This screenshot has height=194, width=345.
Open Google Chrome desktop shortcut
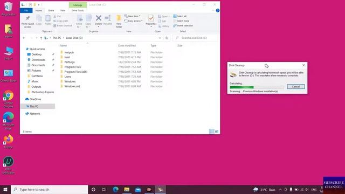[9, 99]
